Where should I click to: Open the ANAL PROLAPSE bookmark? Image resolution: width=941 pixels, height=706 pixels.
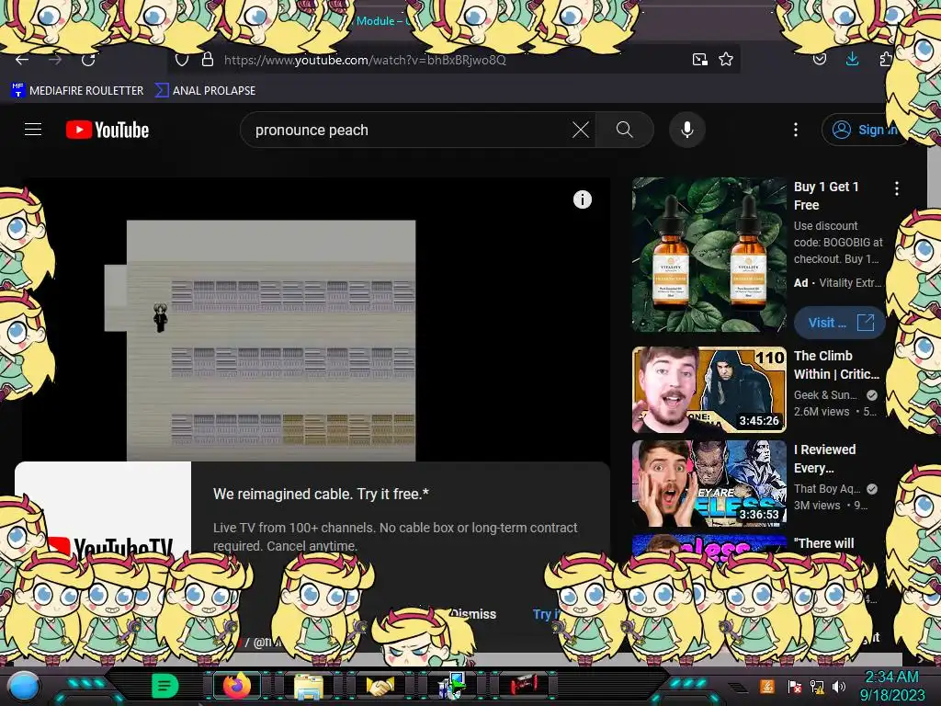point(205,91)
